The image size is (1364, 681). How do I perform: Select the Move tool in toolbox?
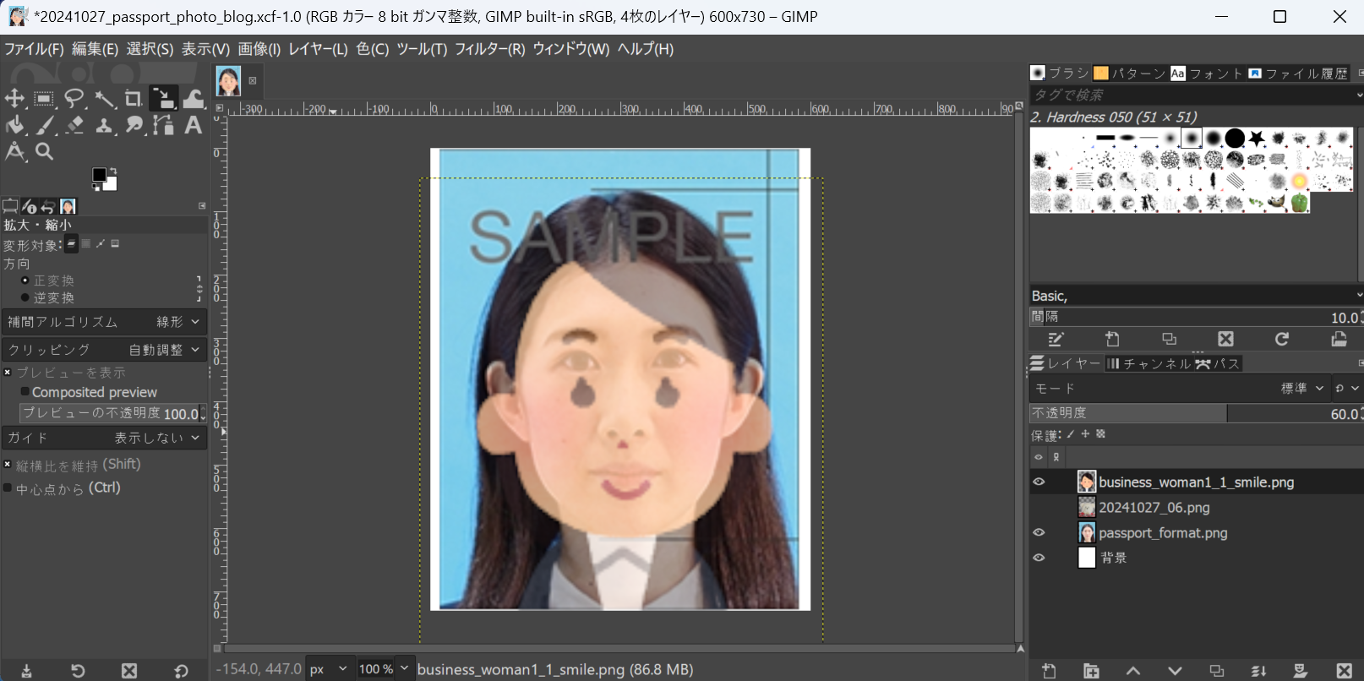coord(14,99)
